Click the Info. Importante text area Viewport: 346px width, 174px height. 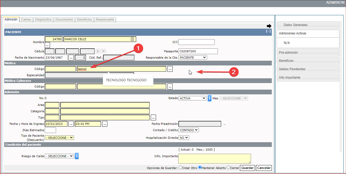click(214, 159)
